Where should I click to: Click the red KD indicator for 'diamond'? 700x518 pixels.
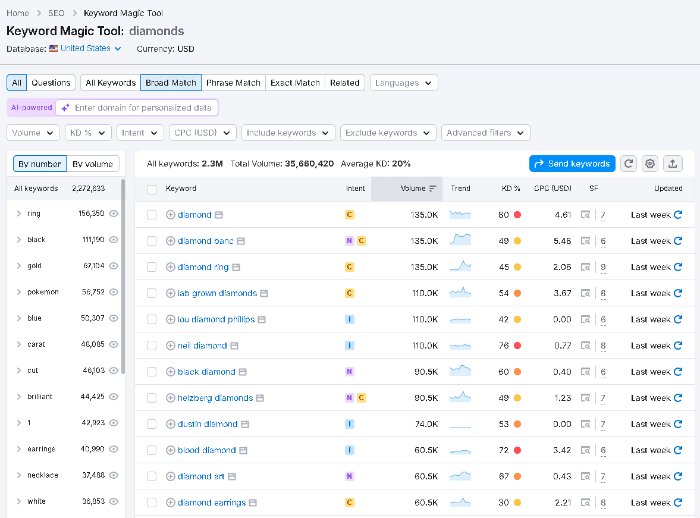pyautogui.click(x=517, y=215)
